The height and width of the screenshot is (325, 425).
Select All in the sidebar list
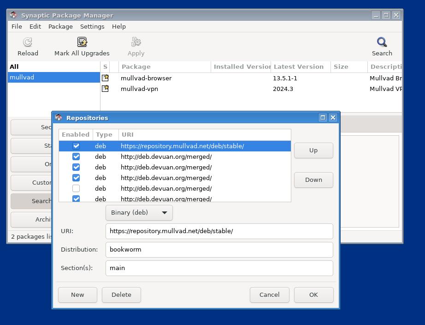coord(53,66)
